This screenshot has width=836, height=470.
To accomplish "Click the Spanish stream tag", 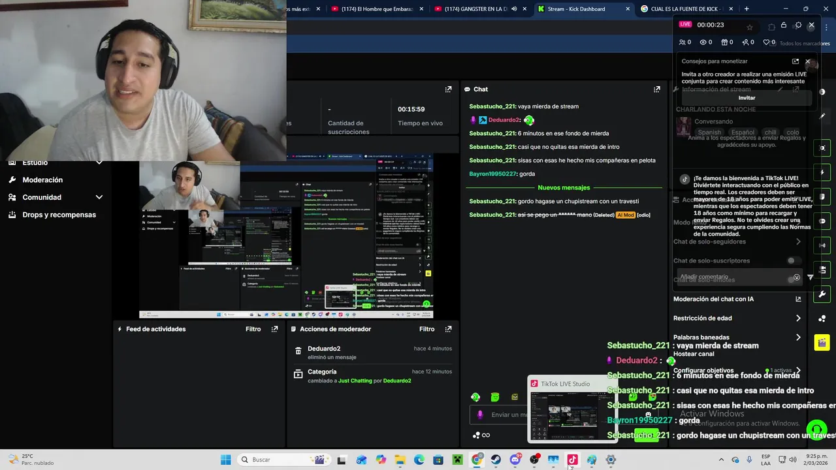I will tap(709, 133).
